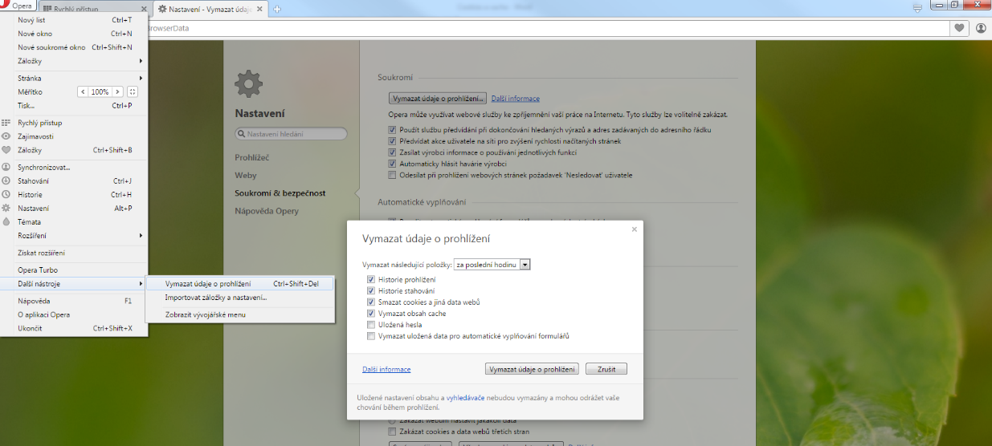Viewport: 992px width, 446px height.
Task: Open Nápověda from the menu
Action: click(x=74, y=301)
